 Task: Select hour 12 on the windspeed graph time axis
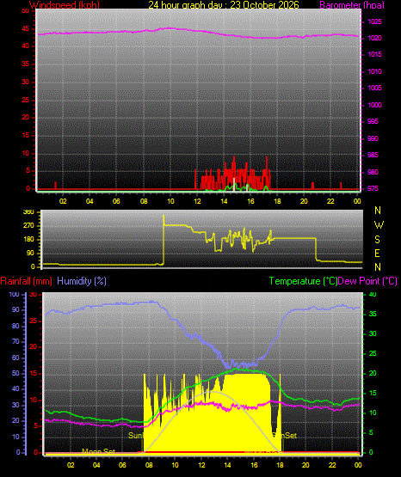(197, 201)
